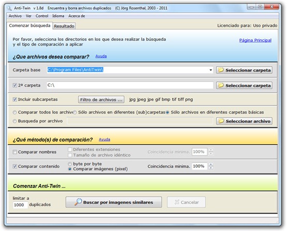This screenshot has height=231, width=287.
Task: Click the folder icon for 2ª carpeta selection
Action: coord(221,85)
